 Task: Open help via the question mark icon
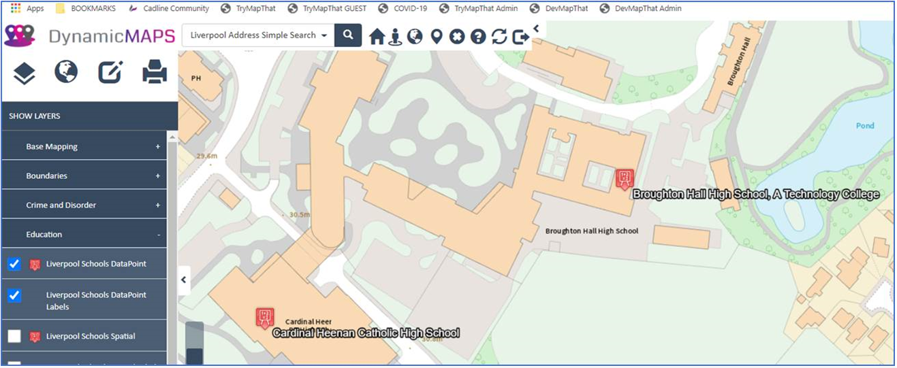[478, 37]
